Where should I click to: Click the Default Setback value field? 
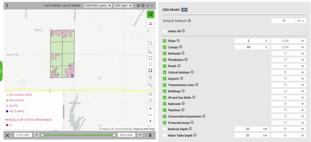click(283, 21)
